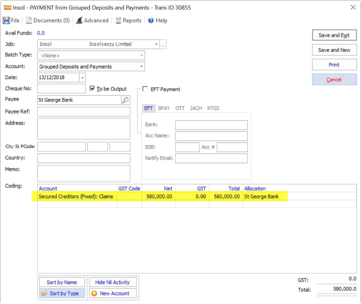
Task: Expand the Account dropdown arrow
Action: click(x=142, y=66)
